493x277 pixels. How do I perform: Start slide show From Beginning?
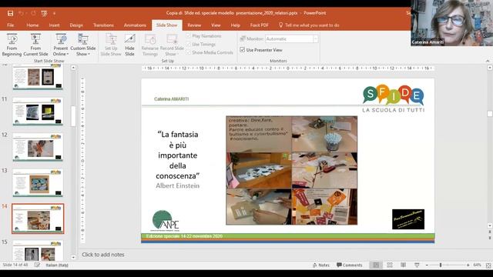click(12, 45)
